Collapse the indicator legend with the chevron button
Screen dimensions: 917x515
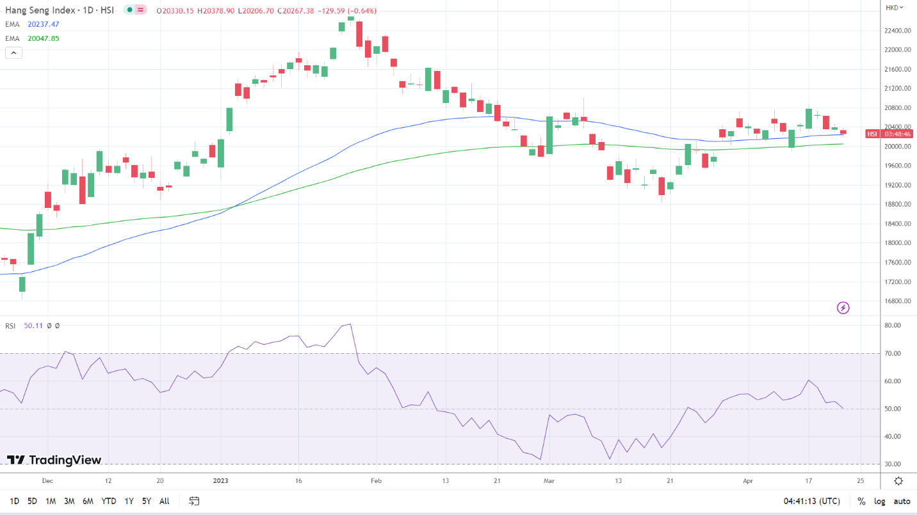tap(13, 53)
